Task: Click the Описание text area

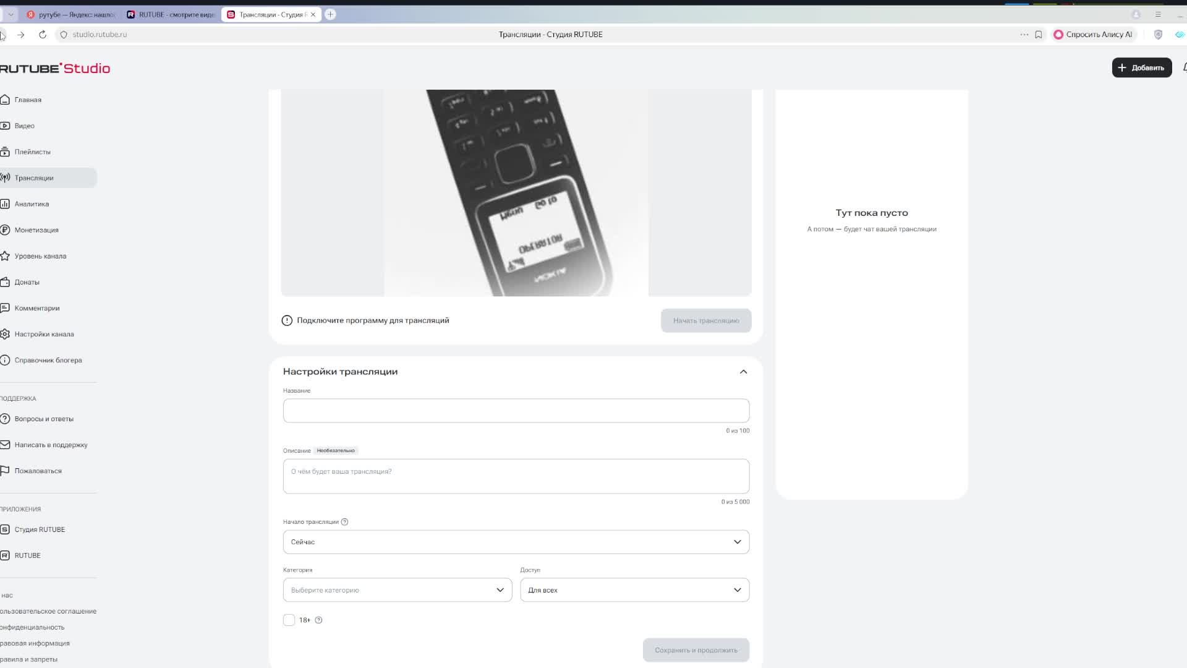Action: click(x=516, y=476)
